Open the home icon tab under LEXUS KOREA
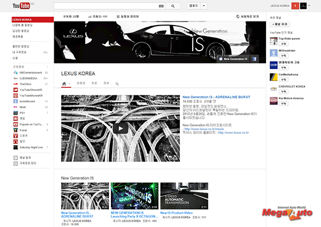The width and height of the screenshot is (321, 227). (64, 84)
